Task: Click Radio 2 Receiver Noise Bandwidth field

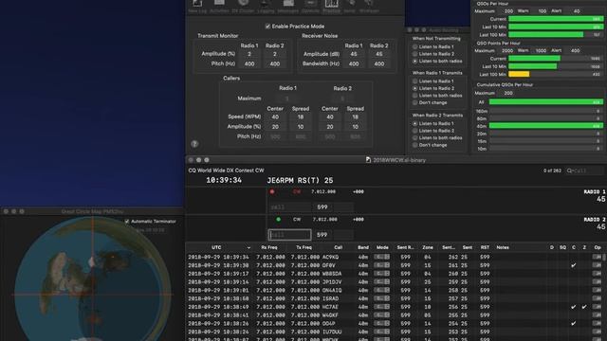Action: pos(379,63)
